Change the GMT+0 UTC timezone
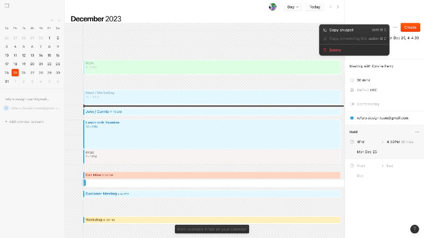Viewport: 424px width, 238px height. tap(367, 90)
